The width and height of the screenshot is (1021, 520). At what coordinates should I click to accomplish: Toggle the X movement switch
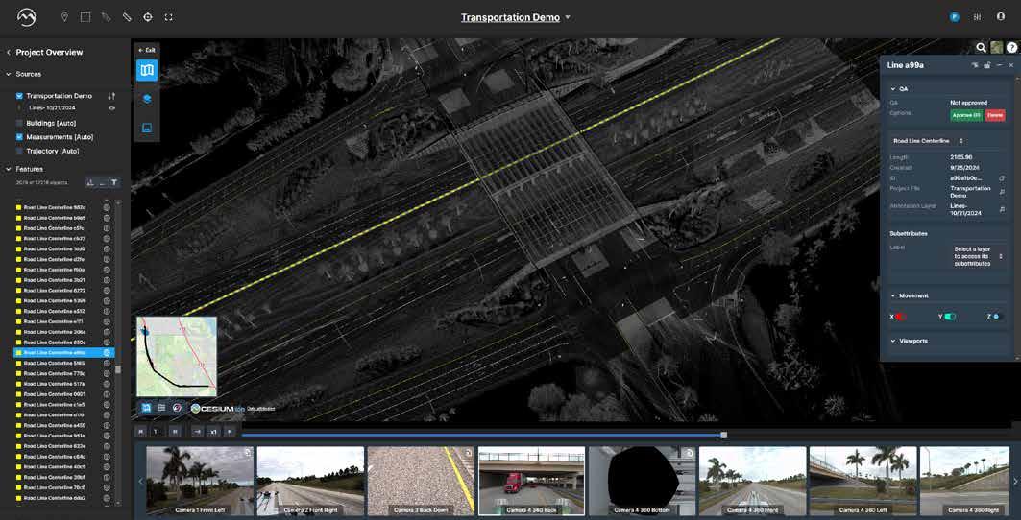901,317
